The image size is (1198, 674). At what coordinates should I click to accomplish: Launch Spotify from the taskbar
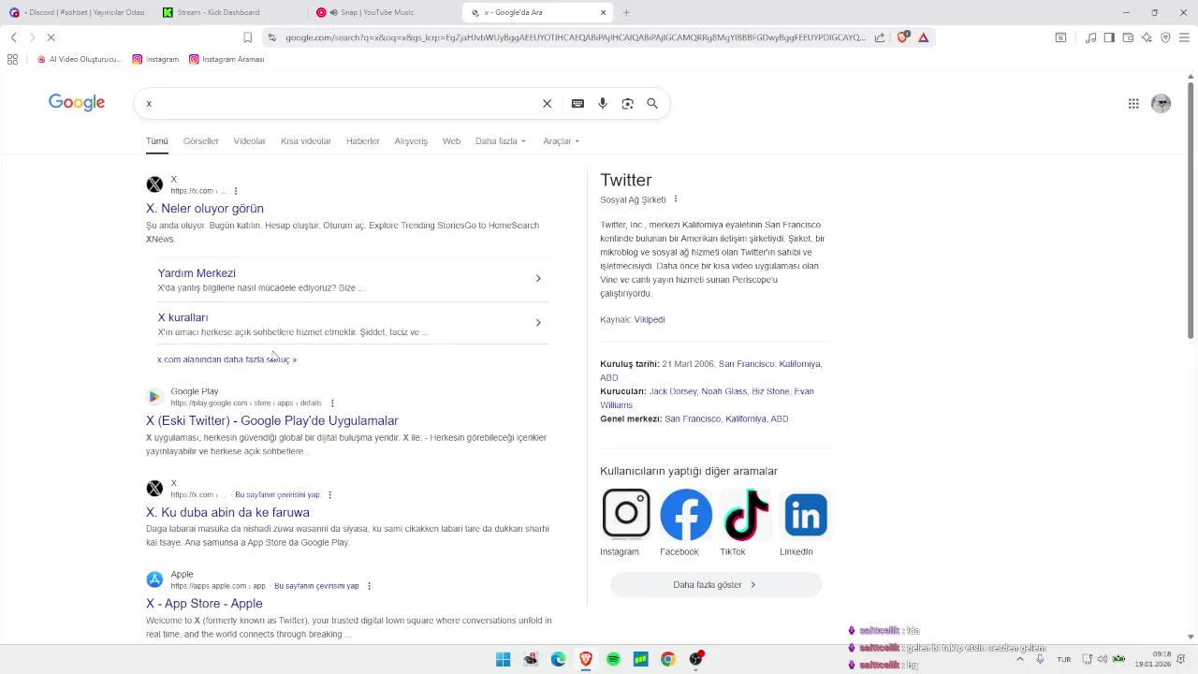(613, 659)
